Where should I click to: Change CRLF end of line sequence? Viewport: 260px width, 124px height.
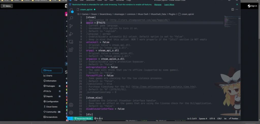pos(219,118)
